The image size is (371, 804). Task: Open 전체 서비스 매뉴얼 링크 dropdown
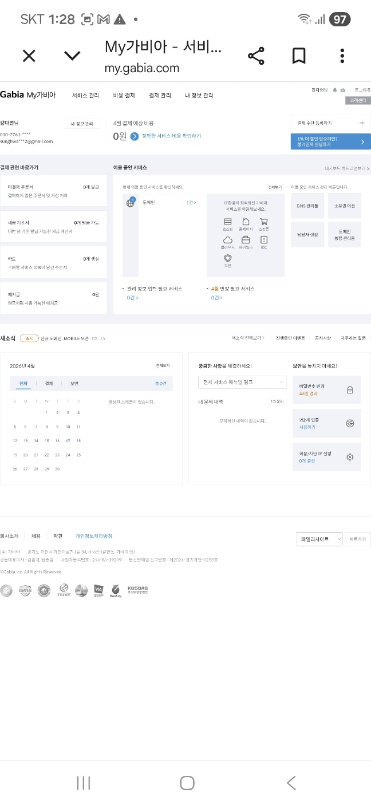click(x=242, y=382)
